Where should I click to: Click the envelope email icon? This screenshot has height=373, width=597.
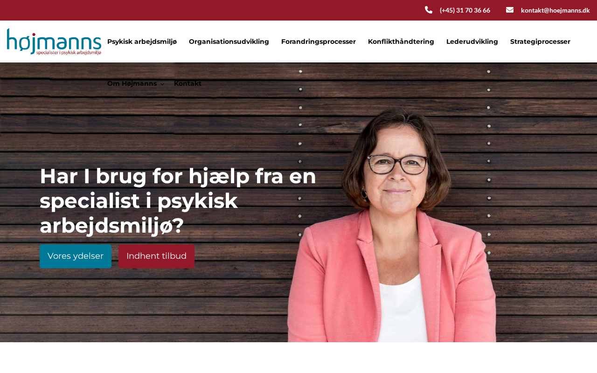pos(510,10)
